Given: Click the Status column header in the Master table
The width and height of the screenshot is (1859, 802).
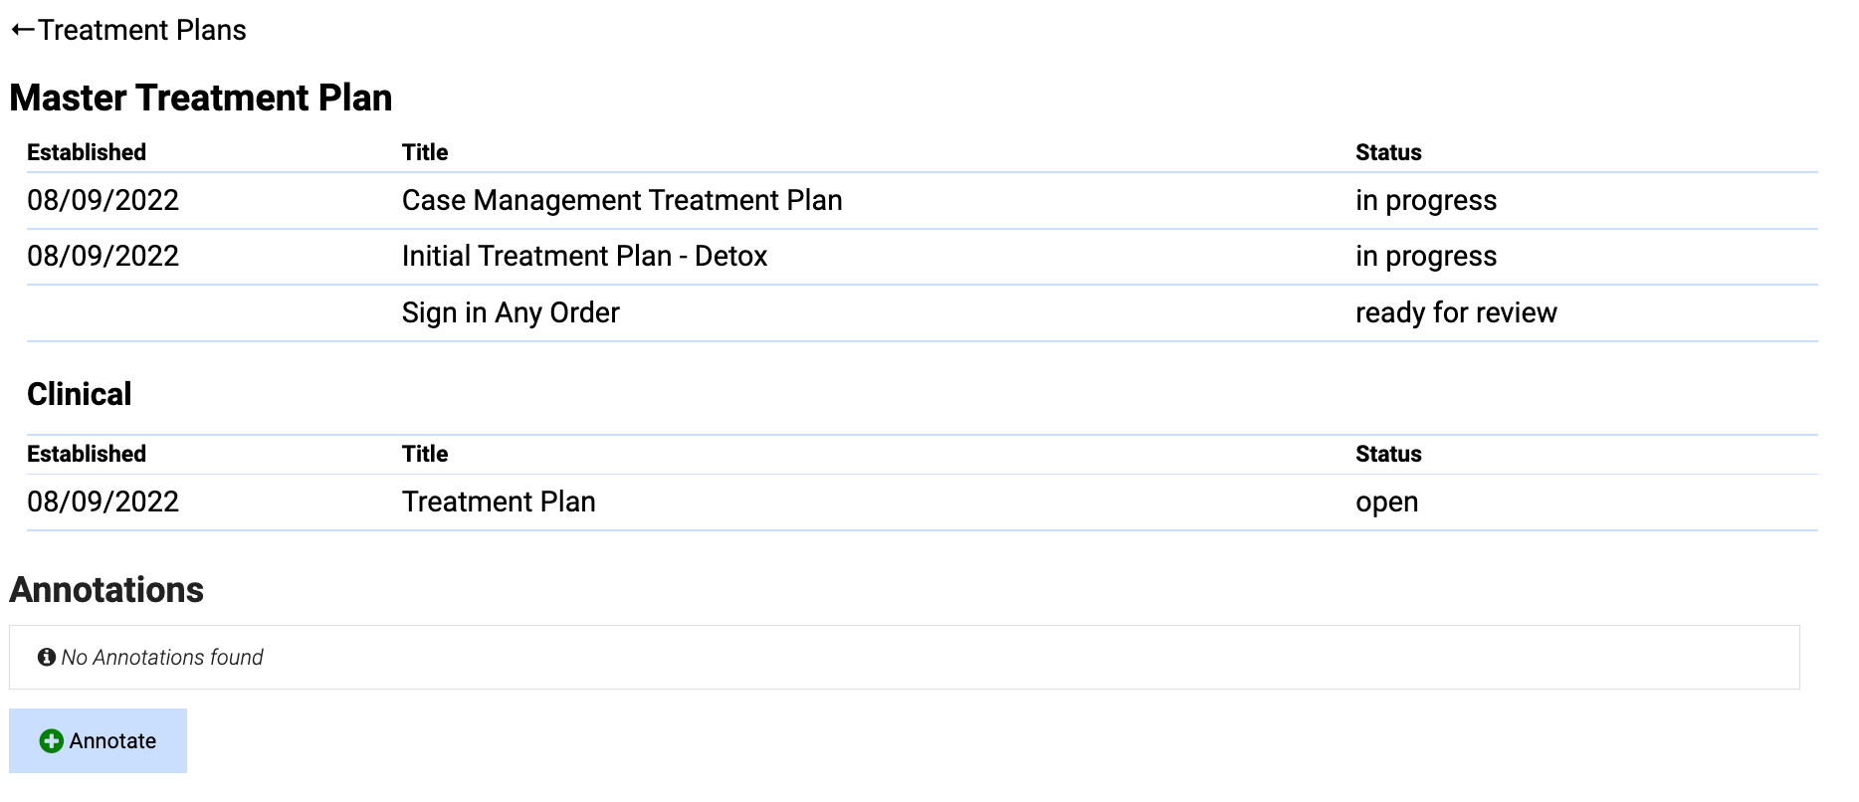Looking at the screenshot, I should (1388, 152).
